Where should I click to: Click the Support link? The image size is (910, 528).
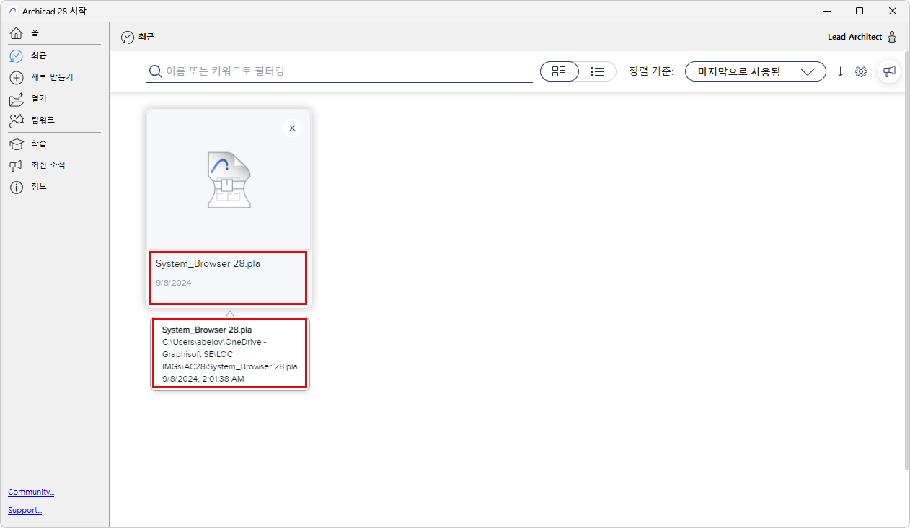25,510
